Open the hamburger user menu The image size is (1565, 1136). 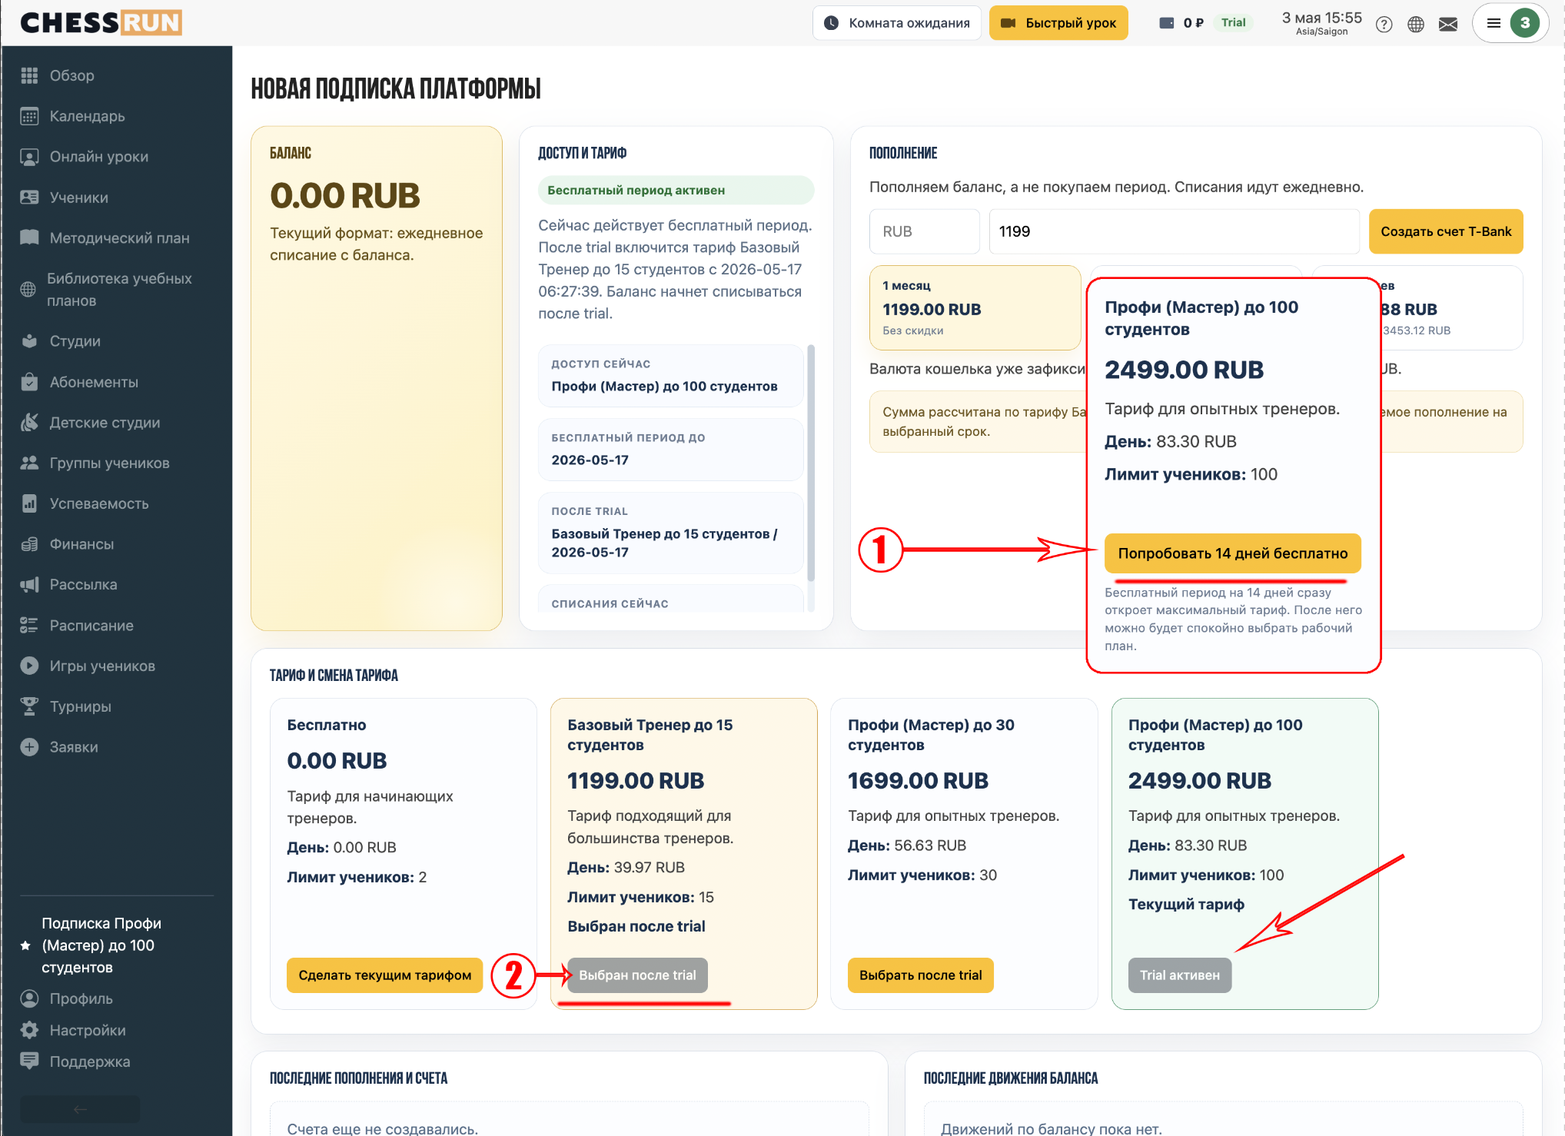[x=1494, y=23]
